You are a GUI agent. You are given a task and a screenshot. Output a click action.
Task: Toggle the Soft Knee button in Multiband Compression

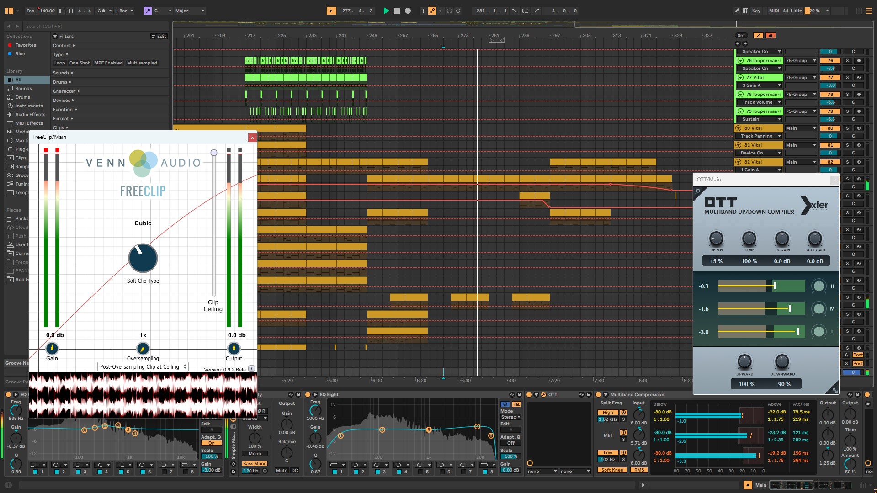pyautogui.click(x=612, y=470)
